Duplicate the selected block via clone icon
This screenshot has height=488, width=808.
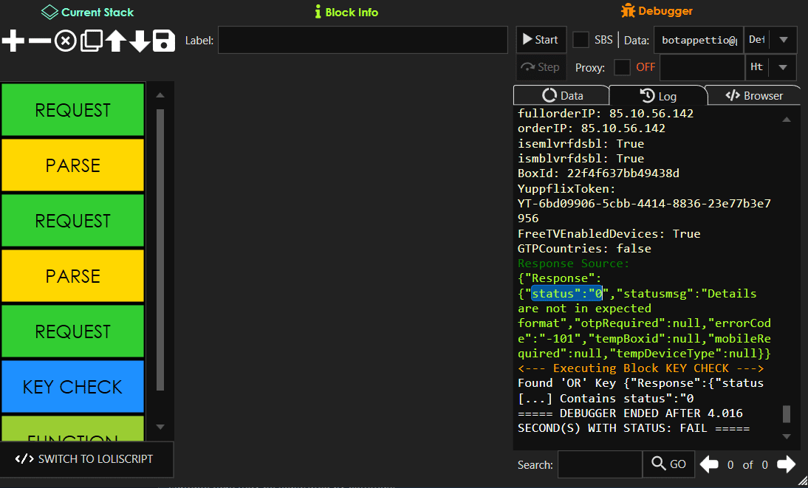(90, 41)
